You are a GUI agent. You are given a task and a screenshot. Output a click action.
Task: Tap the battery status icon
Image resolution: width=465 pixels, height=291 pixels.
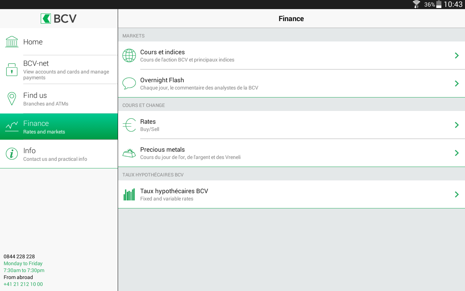point(439,4)
